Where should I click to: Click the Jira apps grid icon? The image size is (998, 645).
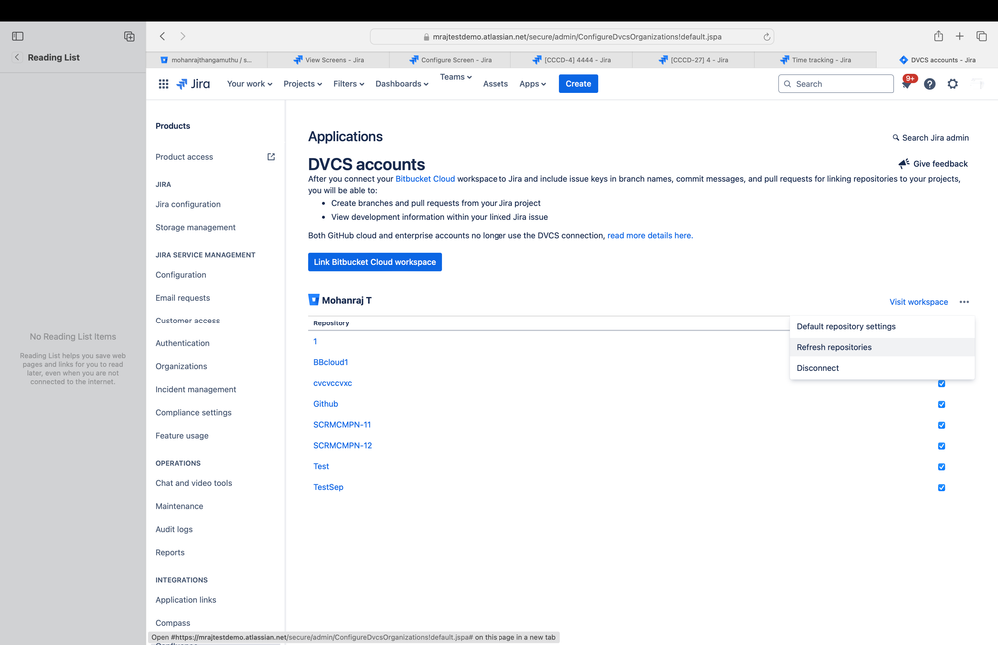[163, 84]
